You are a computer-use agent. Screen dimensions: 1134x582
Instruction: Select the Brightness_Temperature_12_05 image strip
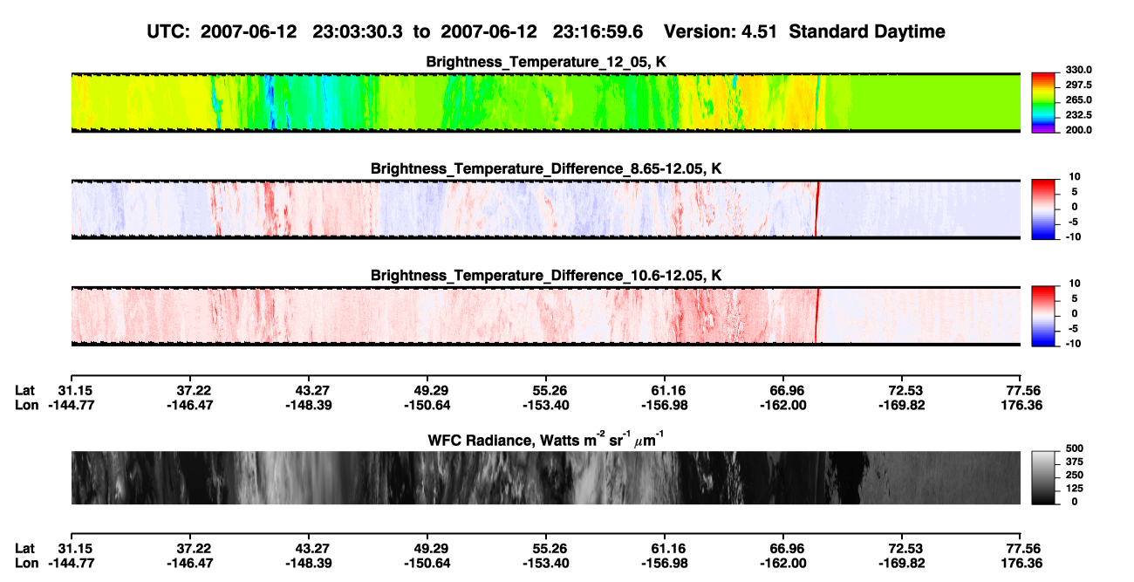(546, 103)
